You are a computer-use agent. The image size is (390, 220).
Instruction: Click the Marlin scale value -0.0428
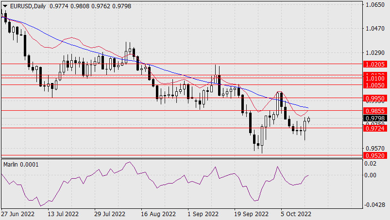(x=374, y=205)
